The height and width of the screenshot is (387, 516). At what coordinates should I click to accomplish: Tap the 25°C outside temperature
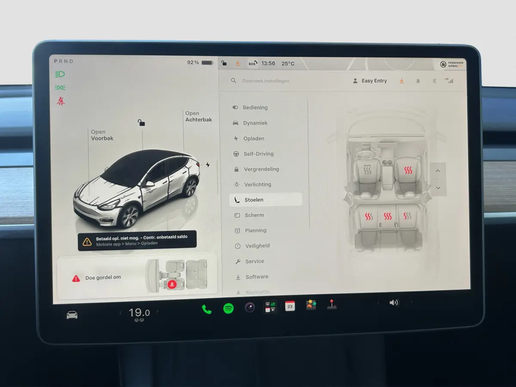(x=288, y=64)
